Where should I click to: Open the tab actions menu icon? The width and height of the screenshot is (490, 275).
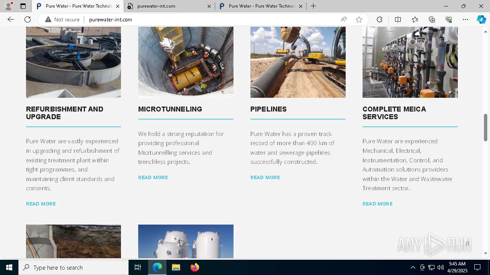pos(23,6)
